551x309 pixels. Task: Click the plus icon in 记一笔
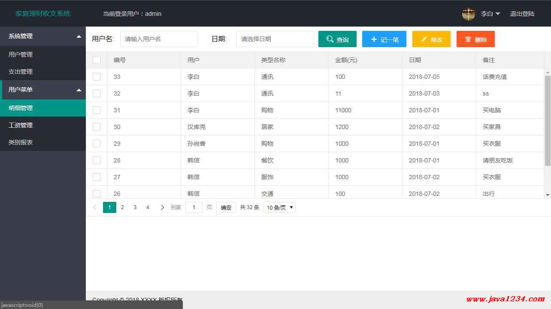374,39
